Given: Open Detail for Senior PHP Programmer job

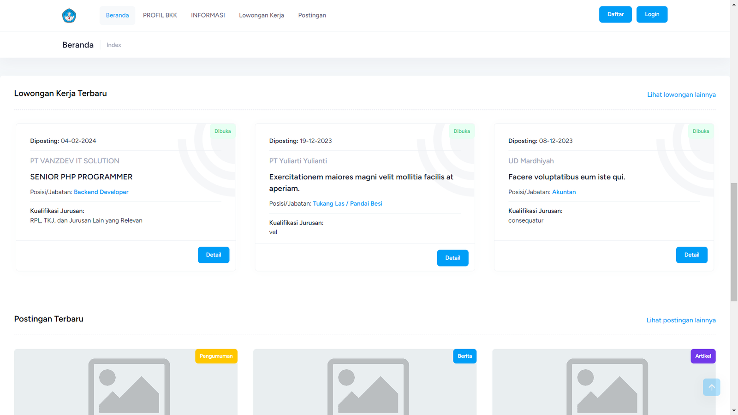Looking at the screenshot, I should pyautogui.click(x=214, y=255).
